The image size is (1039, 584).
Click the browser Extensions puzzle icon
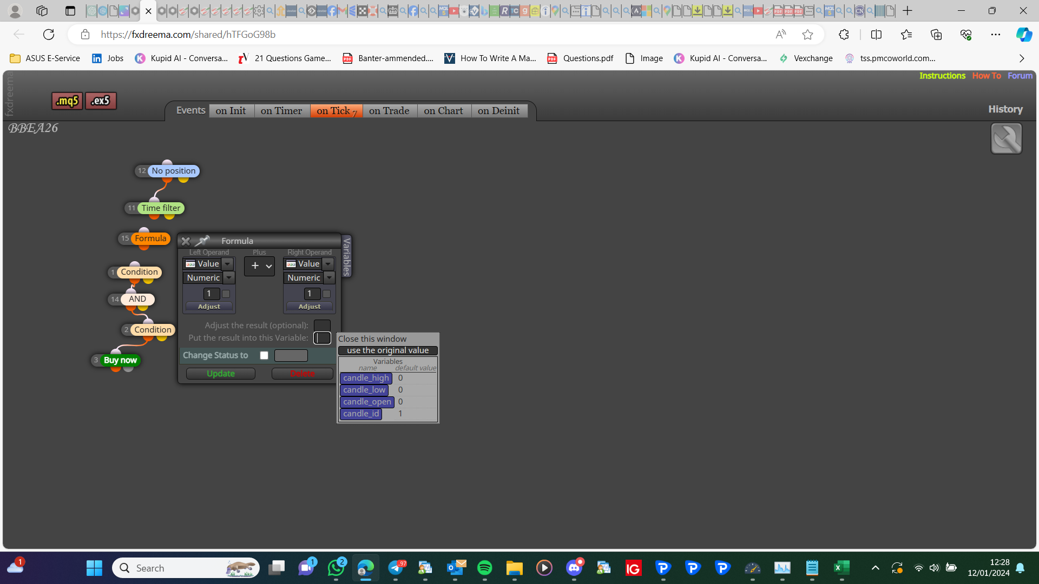point(844,35)
